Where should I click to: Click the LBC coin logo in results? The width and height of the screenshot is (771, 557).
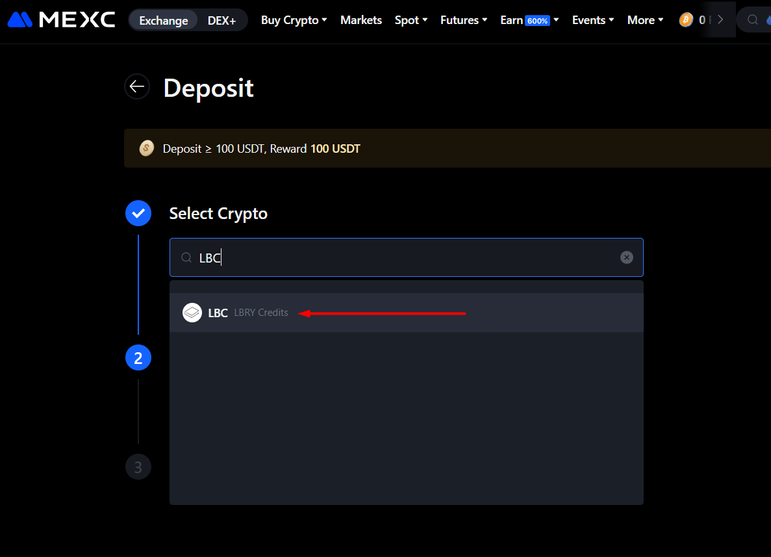(192, 313)
